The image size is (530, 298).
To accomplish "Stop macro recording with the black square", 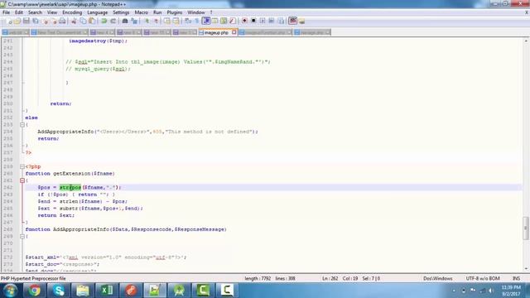I will 253,21.
